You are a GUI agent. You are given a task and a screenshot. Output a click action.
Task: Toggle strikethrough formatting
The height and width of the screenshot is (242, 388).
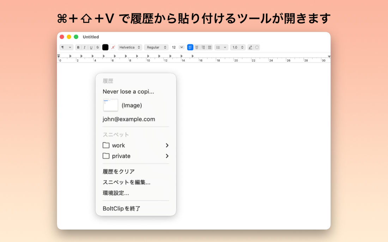97,47
